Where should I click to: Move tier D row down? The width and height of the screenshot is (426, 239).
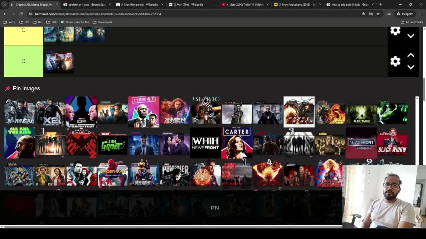pyautogui.click(x=411, y=67)
